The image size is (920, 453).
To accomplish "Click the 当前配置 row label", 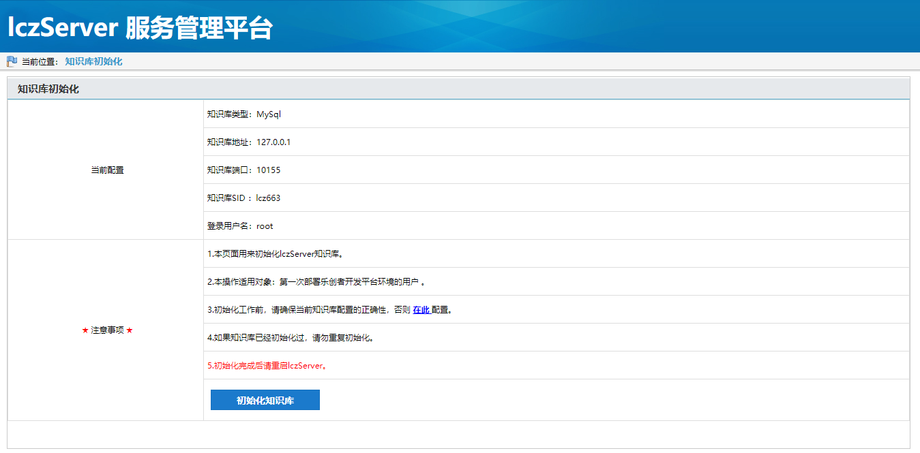I will pyautogui.click(x=107, y=170).
